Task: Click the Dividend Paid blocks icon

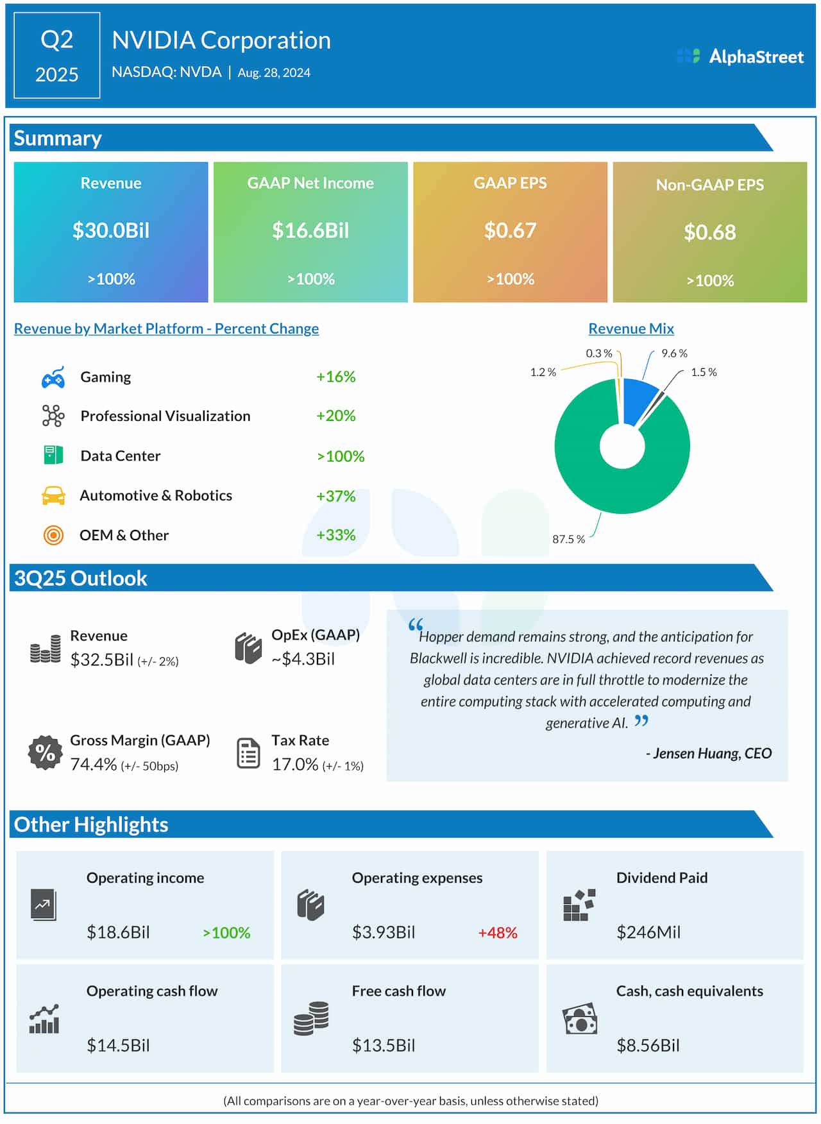Action: (579, 905)
